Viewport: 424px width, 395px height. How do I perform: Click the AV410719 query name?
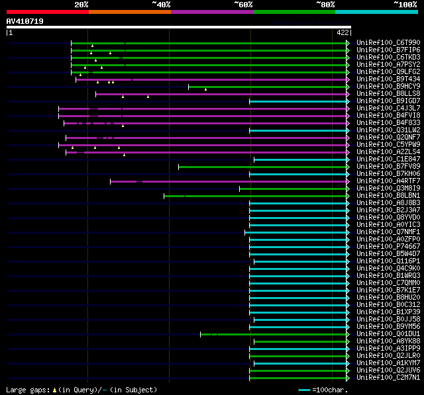click(x=25, y=21)
